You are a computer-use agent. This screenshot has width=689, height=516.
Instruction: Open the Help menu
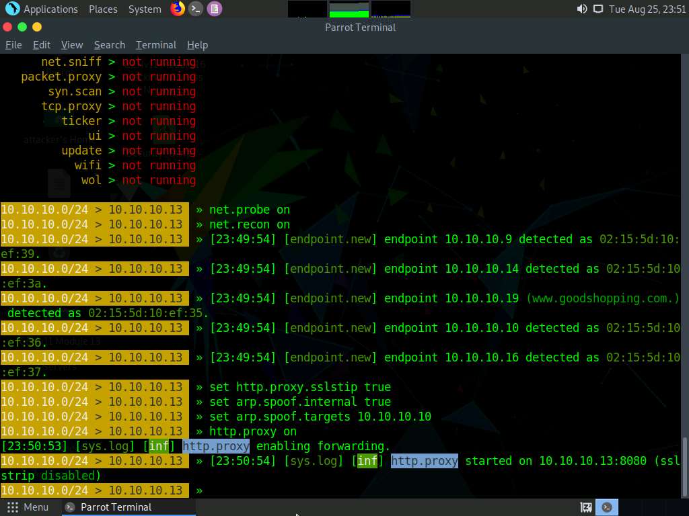[x=197, y=45]
